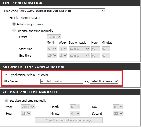The image size is (141, 127).
Task: Click Copy Your Computer's Time Settings button
Action: pyautogui.click(x=69, y=120)
